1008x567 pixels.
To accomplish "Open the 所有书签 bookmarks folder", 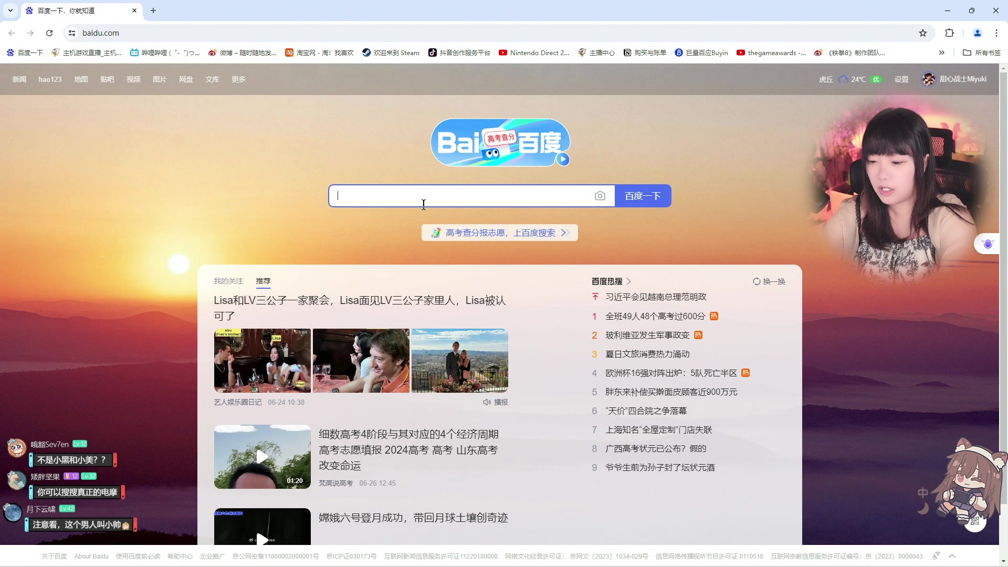I will point(982,52).
